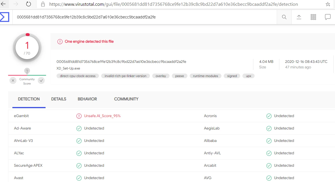Vote harmless with the checkmark community button
Screen dimensions: 335x182
41,80
